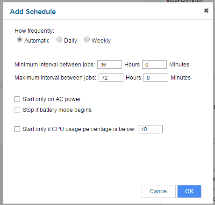Image resolution: width=215 pixels, height=205 pixels.
Task: Toggle Stop if battery mode begins
Action: (x=17, y=110)
